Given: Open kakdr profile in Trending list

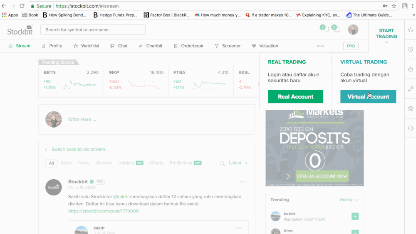Looking at the screenshot, I should pyautogui.click(x=290, y=214).
